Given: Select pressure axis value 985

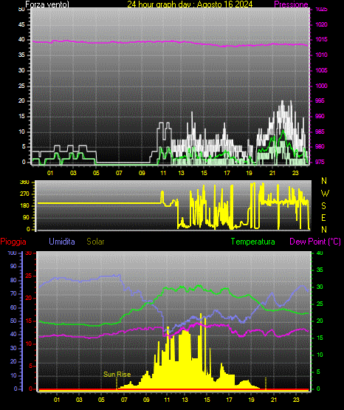Looking at the screenshot, I should 320,131.
